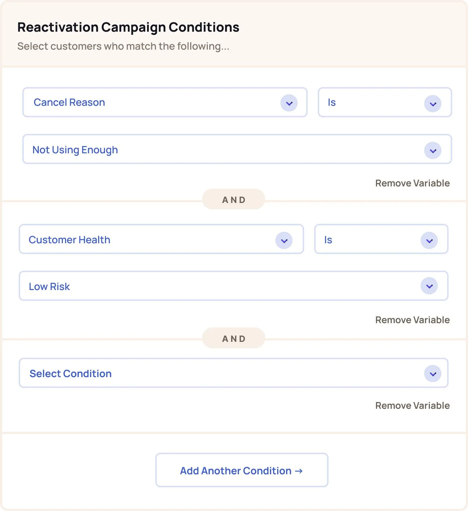Click the second AND operator badge

pos(234,338)
